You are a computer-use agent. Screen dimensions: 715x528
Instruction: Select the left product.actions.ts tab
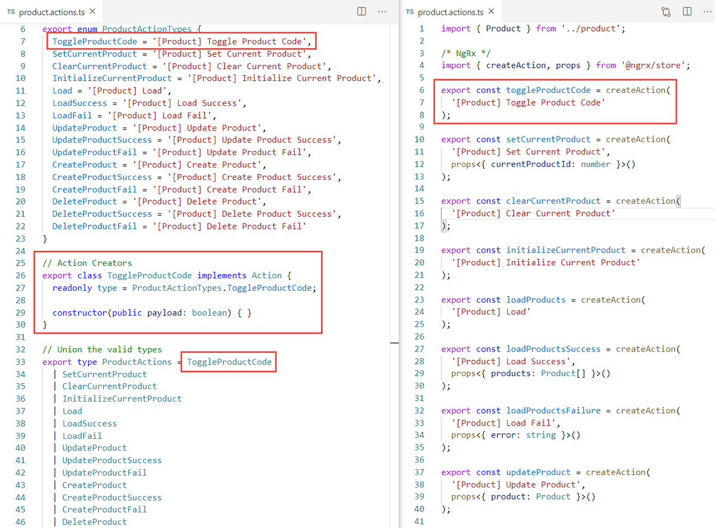(51, 12)
